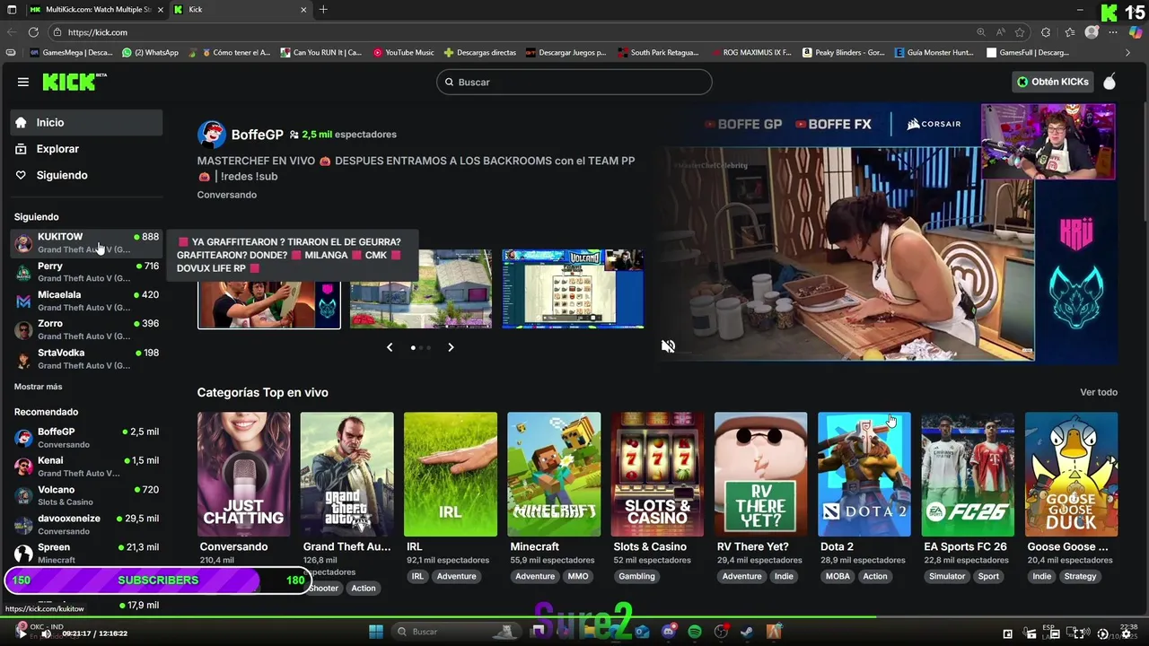
Task: Click the MMO tag under Minecraft
Action: point(578,576)
